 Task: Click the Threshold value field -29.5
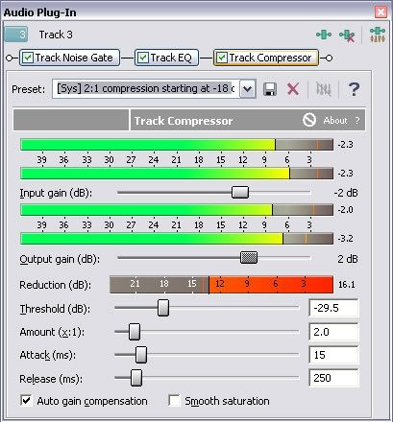[333, 308]
